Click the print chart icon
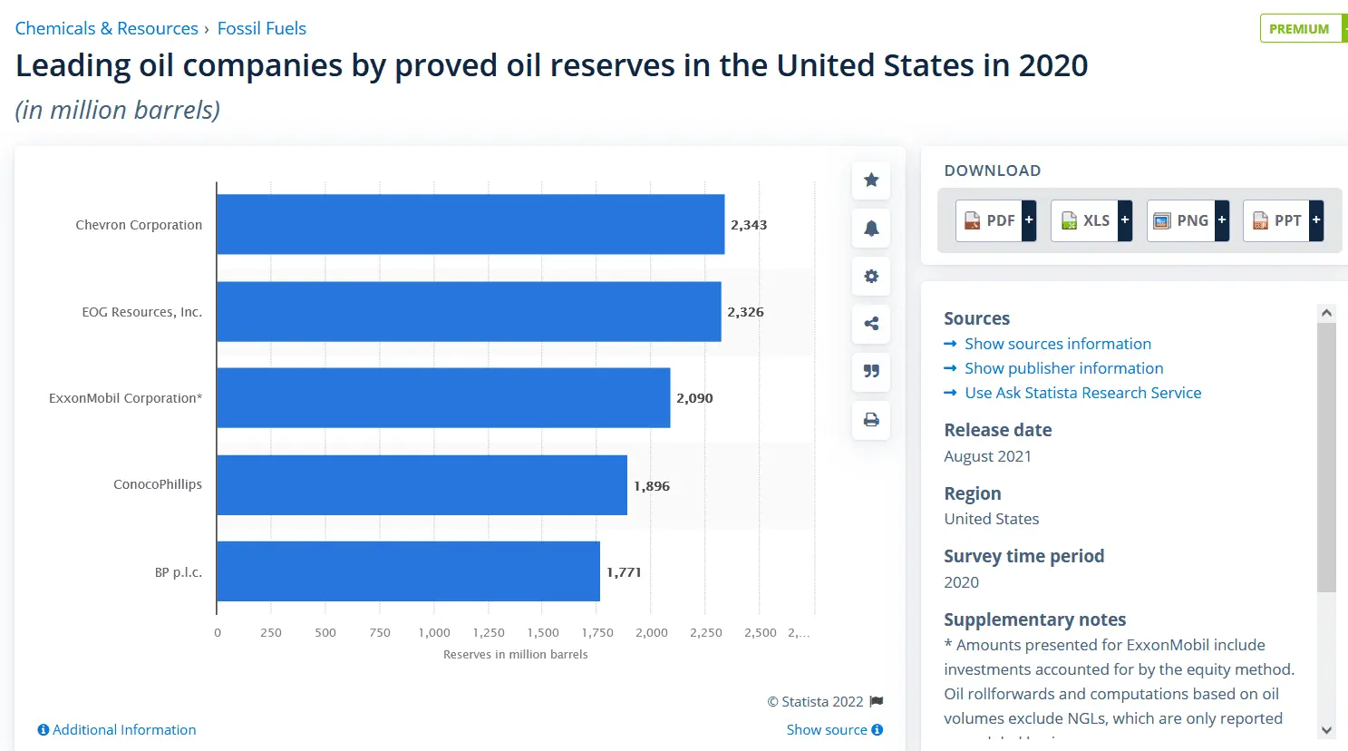1348x751 pixels. [871, 420]
